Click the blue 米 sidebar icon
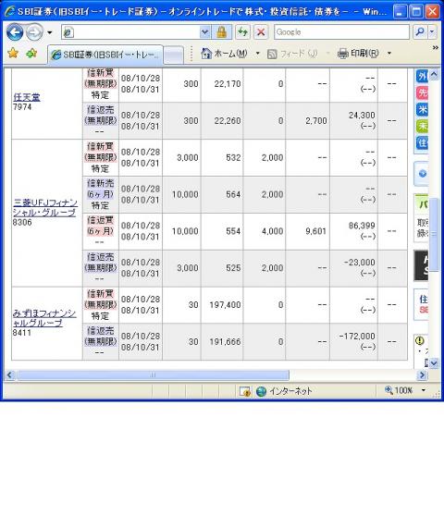444x515 pixels. pos(423,109)
